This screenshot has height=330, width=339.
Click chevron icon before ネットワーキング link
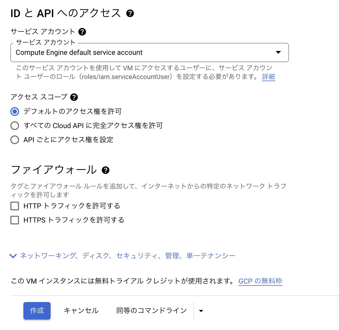[x=13, y=256]
